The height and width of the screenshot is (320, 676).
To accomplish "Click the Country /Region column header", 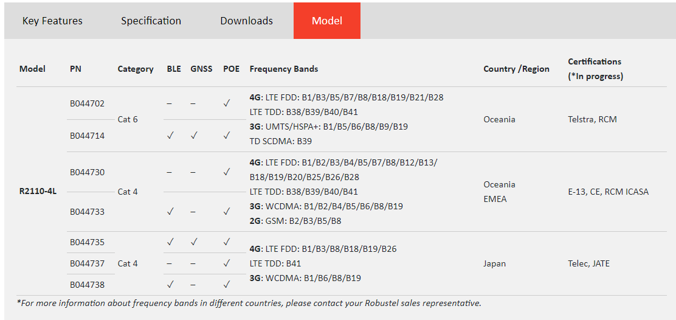I will pyautogui.click(x=516, y=69).
